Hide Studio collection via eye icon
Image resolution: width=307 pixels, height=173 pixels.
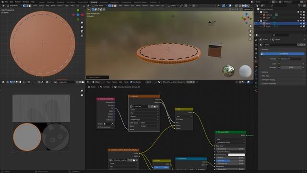(x=301, y=12)
